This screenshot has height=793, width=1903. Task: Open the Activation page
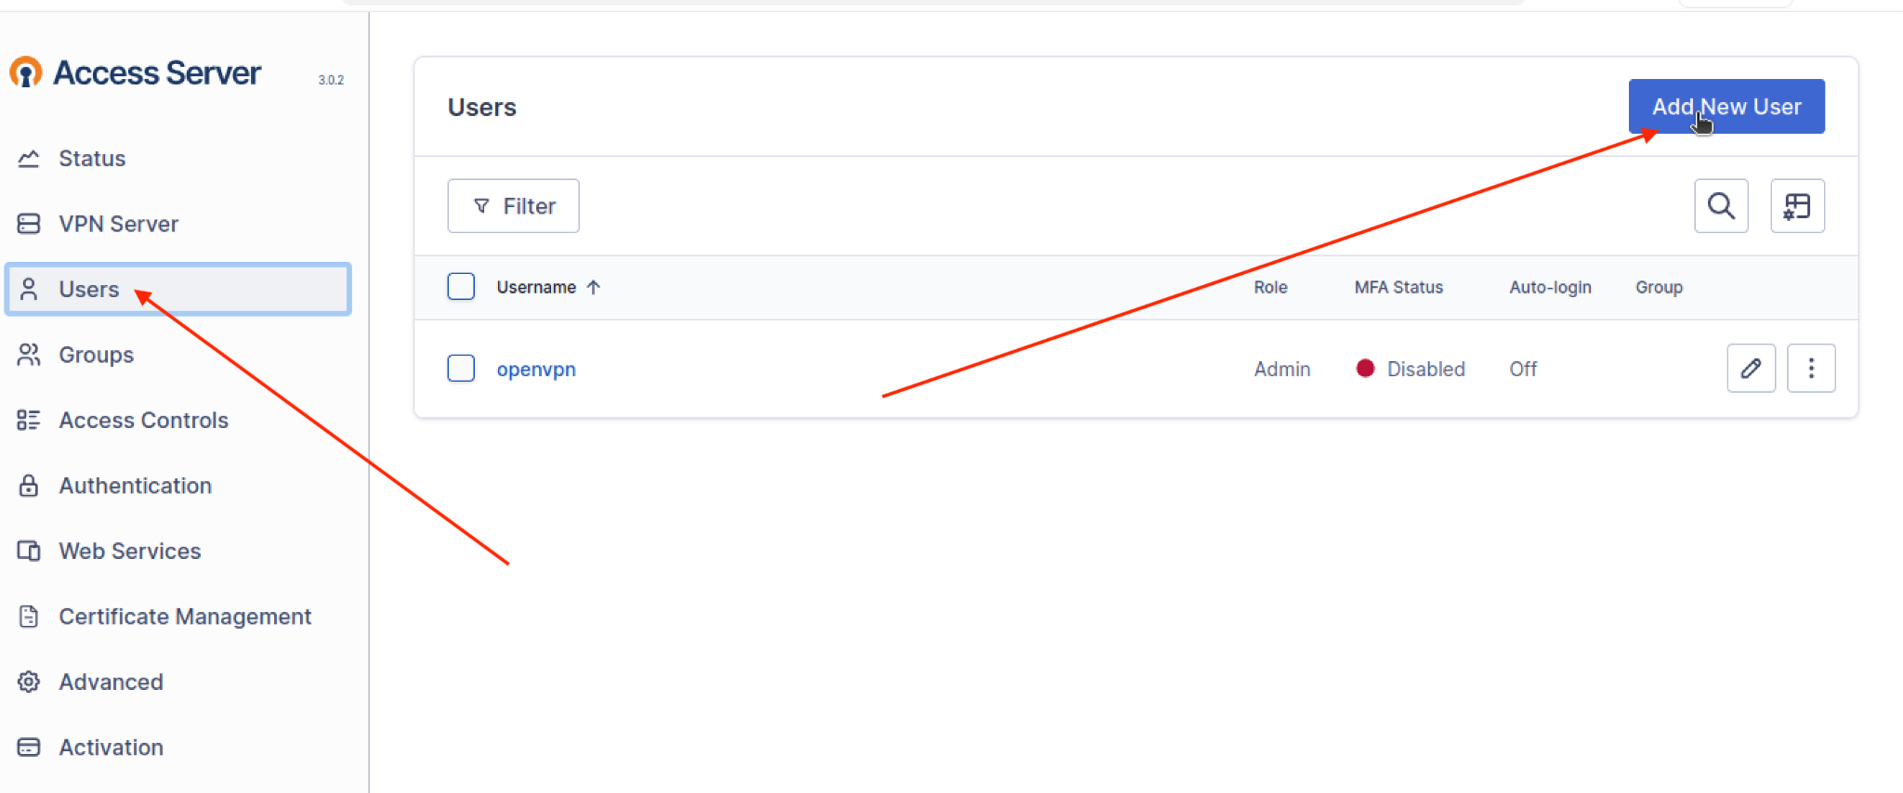(111, 747)
